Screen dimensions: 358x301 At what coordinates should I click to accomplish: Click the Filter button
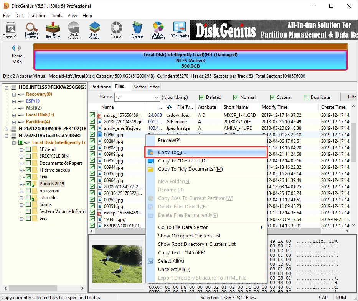tap(349, 97)
